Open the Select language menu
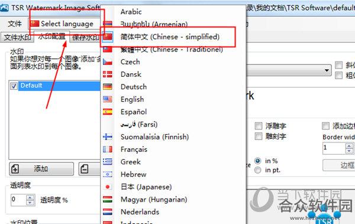 coord(65,24)
